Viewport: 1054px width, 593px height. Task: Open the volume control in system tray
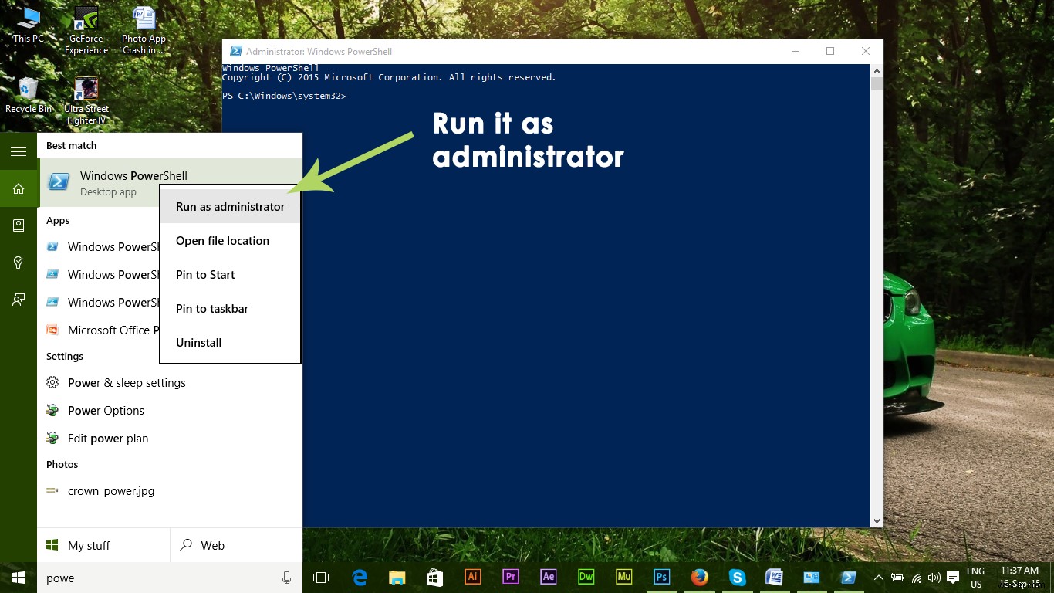click(x=934, y=578)
